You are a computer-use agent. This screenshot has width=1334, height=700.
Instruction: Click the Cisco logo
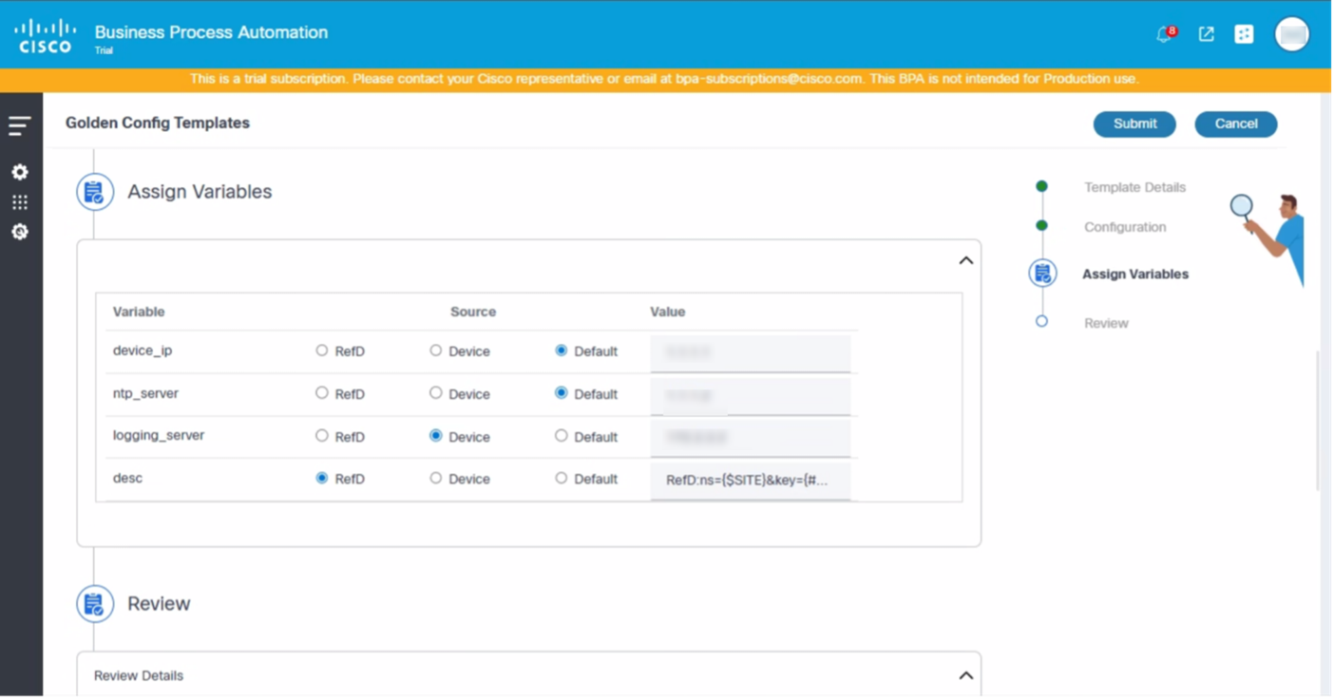click(x=45, y=36)
